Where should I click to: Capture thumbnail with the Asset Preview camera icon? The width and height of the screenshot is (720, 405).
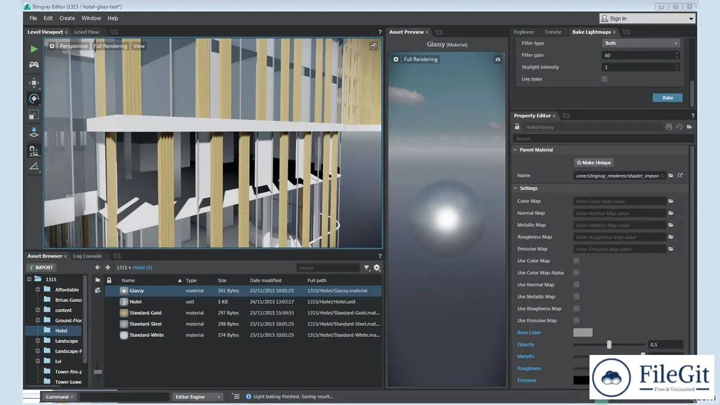tap(498, 59)
